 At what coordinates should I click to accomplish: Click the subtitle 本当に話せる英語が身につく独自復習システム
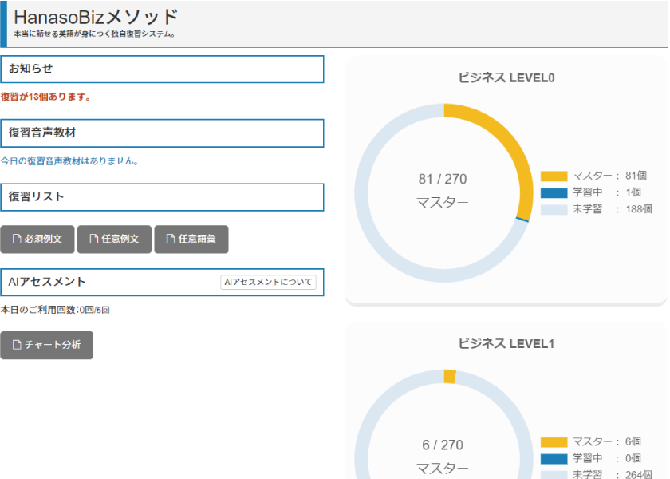pos(94,34)
